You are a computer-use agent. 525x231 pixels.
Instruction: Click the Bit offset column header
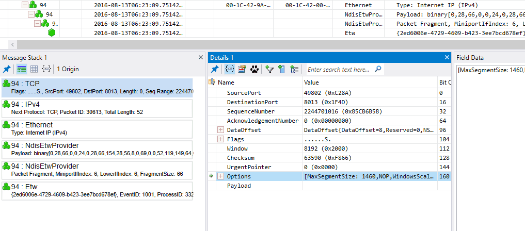(444, 82)
